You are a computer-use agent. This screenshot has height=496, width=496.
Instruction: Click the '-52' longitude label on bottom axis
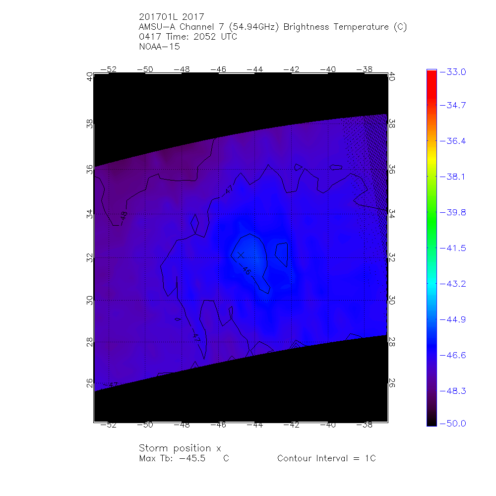point(109,425)
